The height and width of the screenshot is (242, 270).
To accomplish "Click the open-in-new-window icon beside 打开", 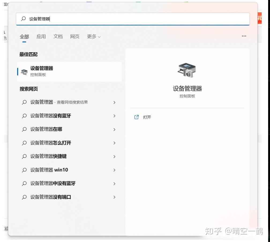I will coord(136,117).
